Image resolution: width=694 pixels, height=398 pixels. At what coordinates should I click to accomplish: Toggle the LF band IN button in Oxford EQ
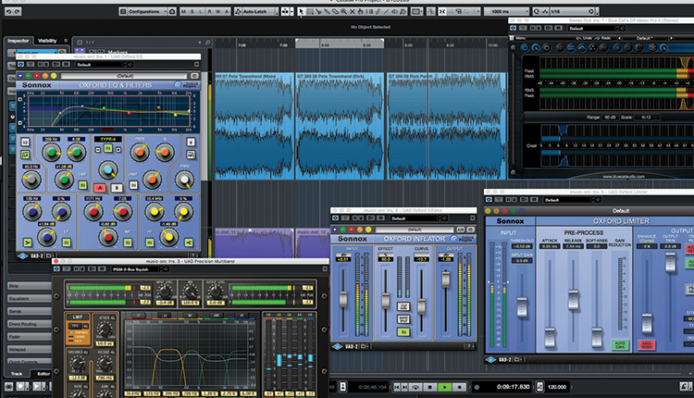67,243
